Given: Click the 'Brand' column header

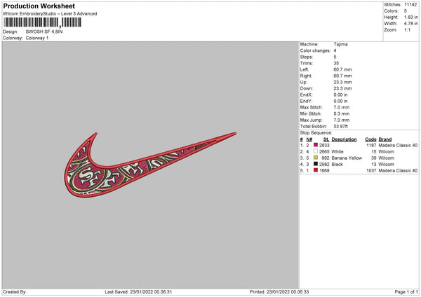Looking at the screenshot, I should [x=385, y=139].
